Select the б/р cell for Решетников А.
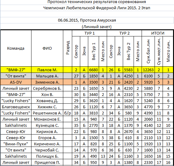The image size is (174, 166). coord(68,113)
